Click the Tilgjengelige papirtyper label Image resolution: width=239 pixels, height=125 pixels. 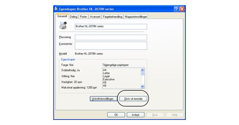click(x=116, y=65)
